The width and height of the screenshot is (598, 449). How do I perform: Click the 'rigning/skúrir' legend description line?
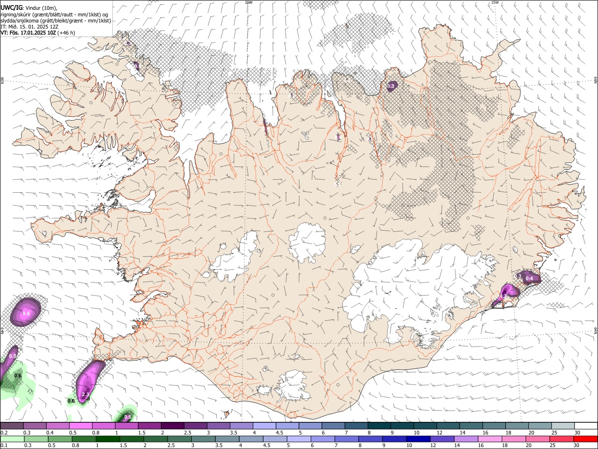tap(54, 14)
